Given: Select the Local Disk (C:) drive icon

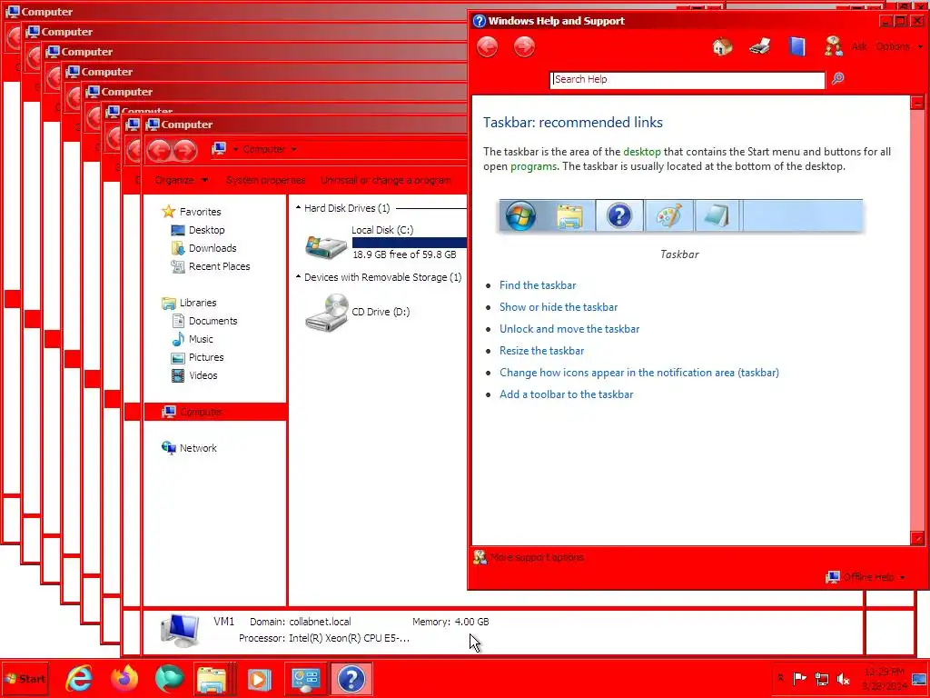Looking at the screenshot, I should [326, 244].
